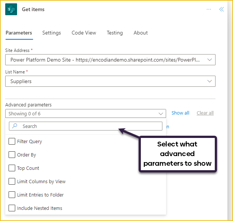This screenshot has height=221, width=233.
Task: Check the Filter Query checkbox
Action: coord(12,141)
